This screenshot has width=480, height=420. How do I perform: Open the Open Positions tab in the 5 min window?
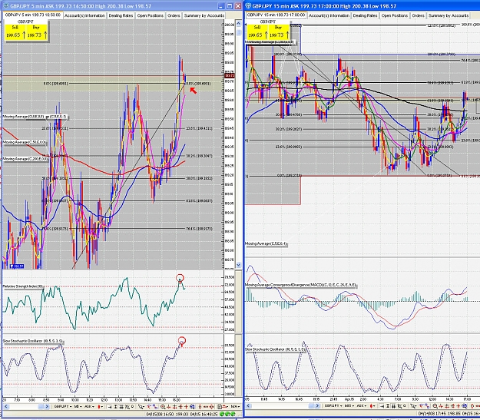150,15
